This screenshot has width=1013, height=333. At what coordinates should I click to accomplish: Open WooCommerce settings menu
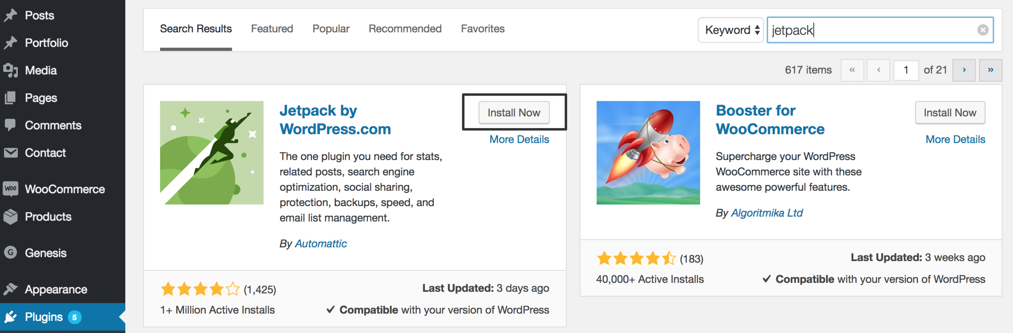coord(65,189)
